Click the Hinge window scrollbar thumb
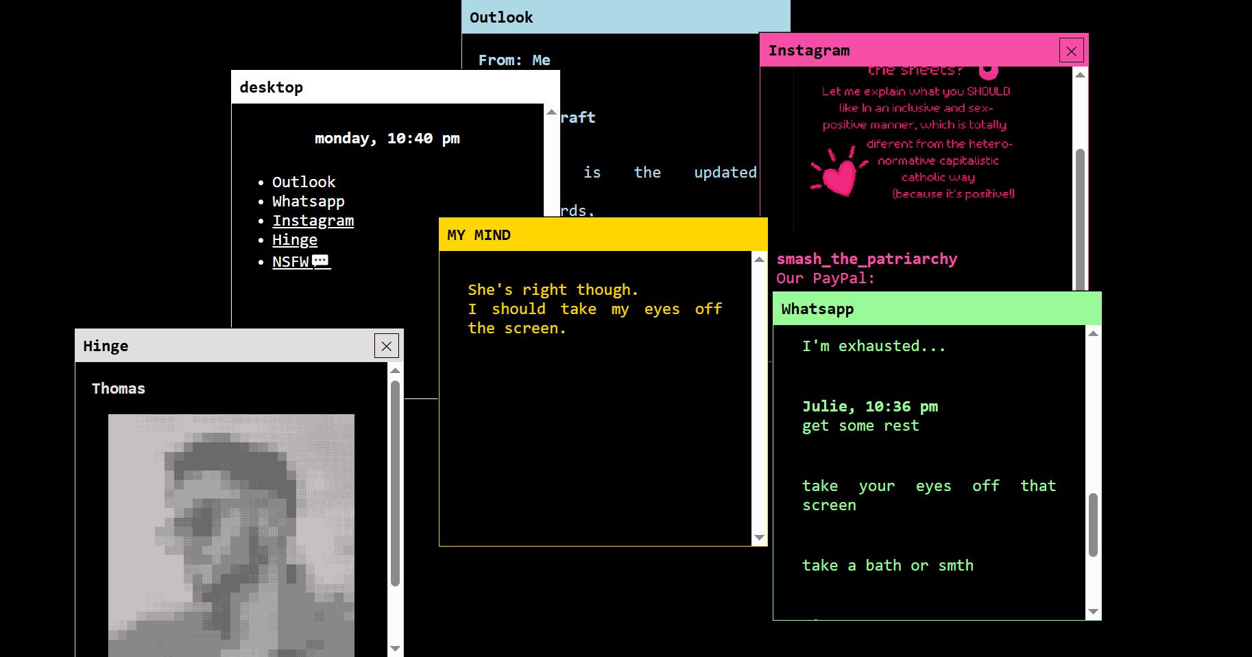Viewport: 1252px width, 657px height. click(395, 483)
